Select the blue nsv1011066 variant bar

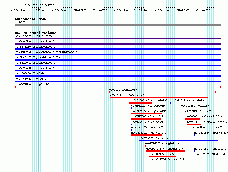pos(118,81)
